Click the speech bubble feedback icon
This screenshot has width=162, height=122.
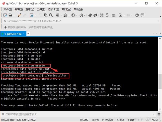pyautogui.click(x=142, y=15)
